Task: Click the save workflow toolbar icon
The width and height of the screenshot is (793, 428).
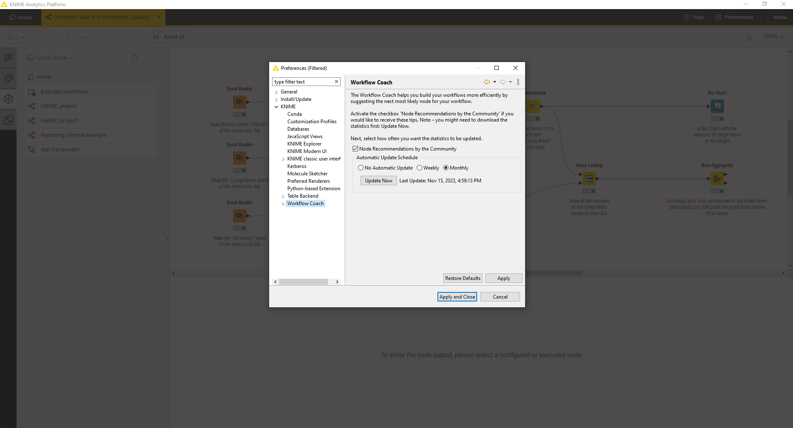Action: coord(11,37)
